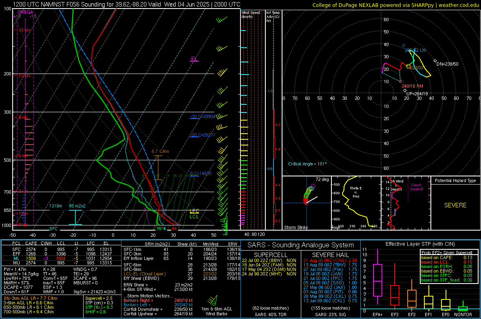Click the -20 C=25271' height label
Viewport: 481px width, 319px height.
pos(203,135)
